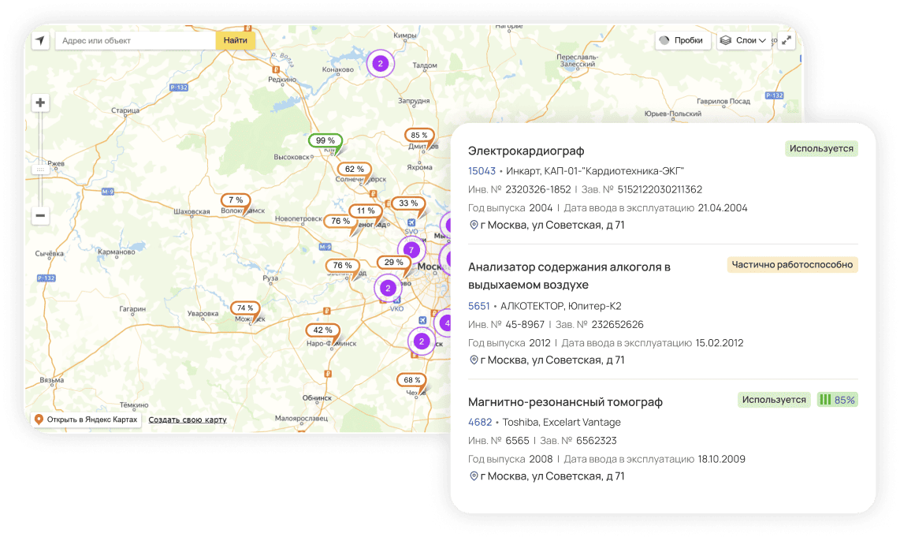The height and width of the screenshot is (537, 900).
Task: Zoom out with the minus button
Action: [40, 215]
